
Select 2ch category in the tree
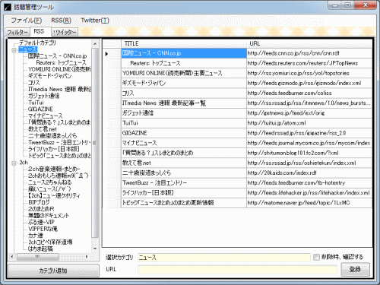click(x=24, y=163)
